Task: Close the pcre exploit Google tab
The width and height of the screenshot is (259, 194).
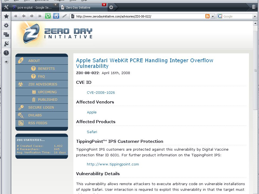Action: 56,5
